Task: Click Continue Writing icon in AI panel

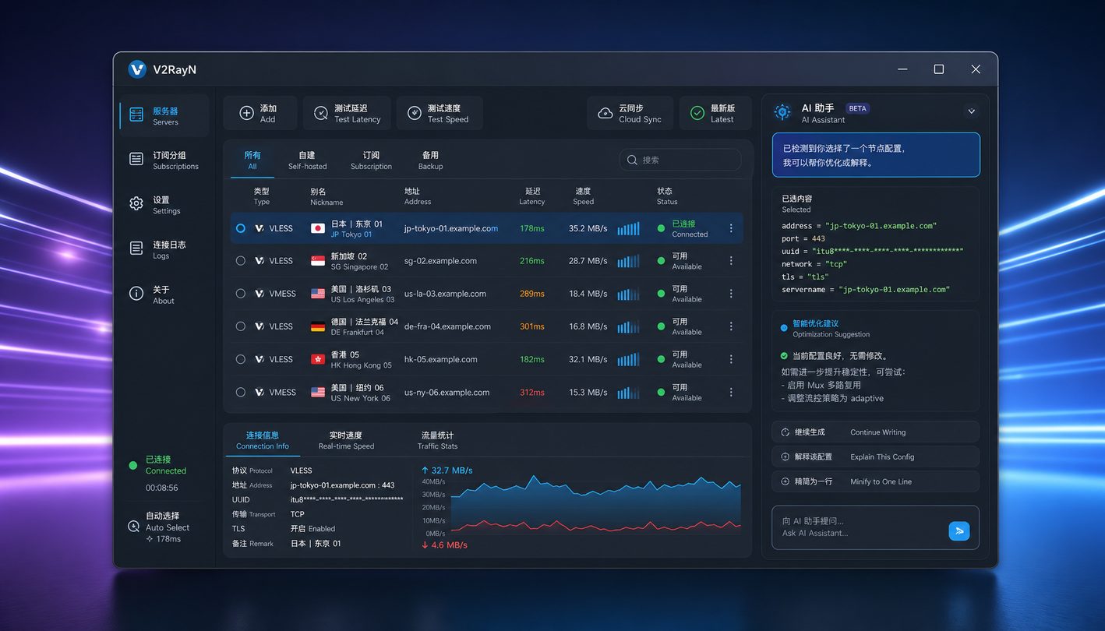Action: coord(786,432)
